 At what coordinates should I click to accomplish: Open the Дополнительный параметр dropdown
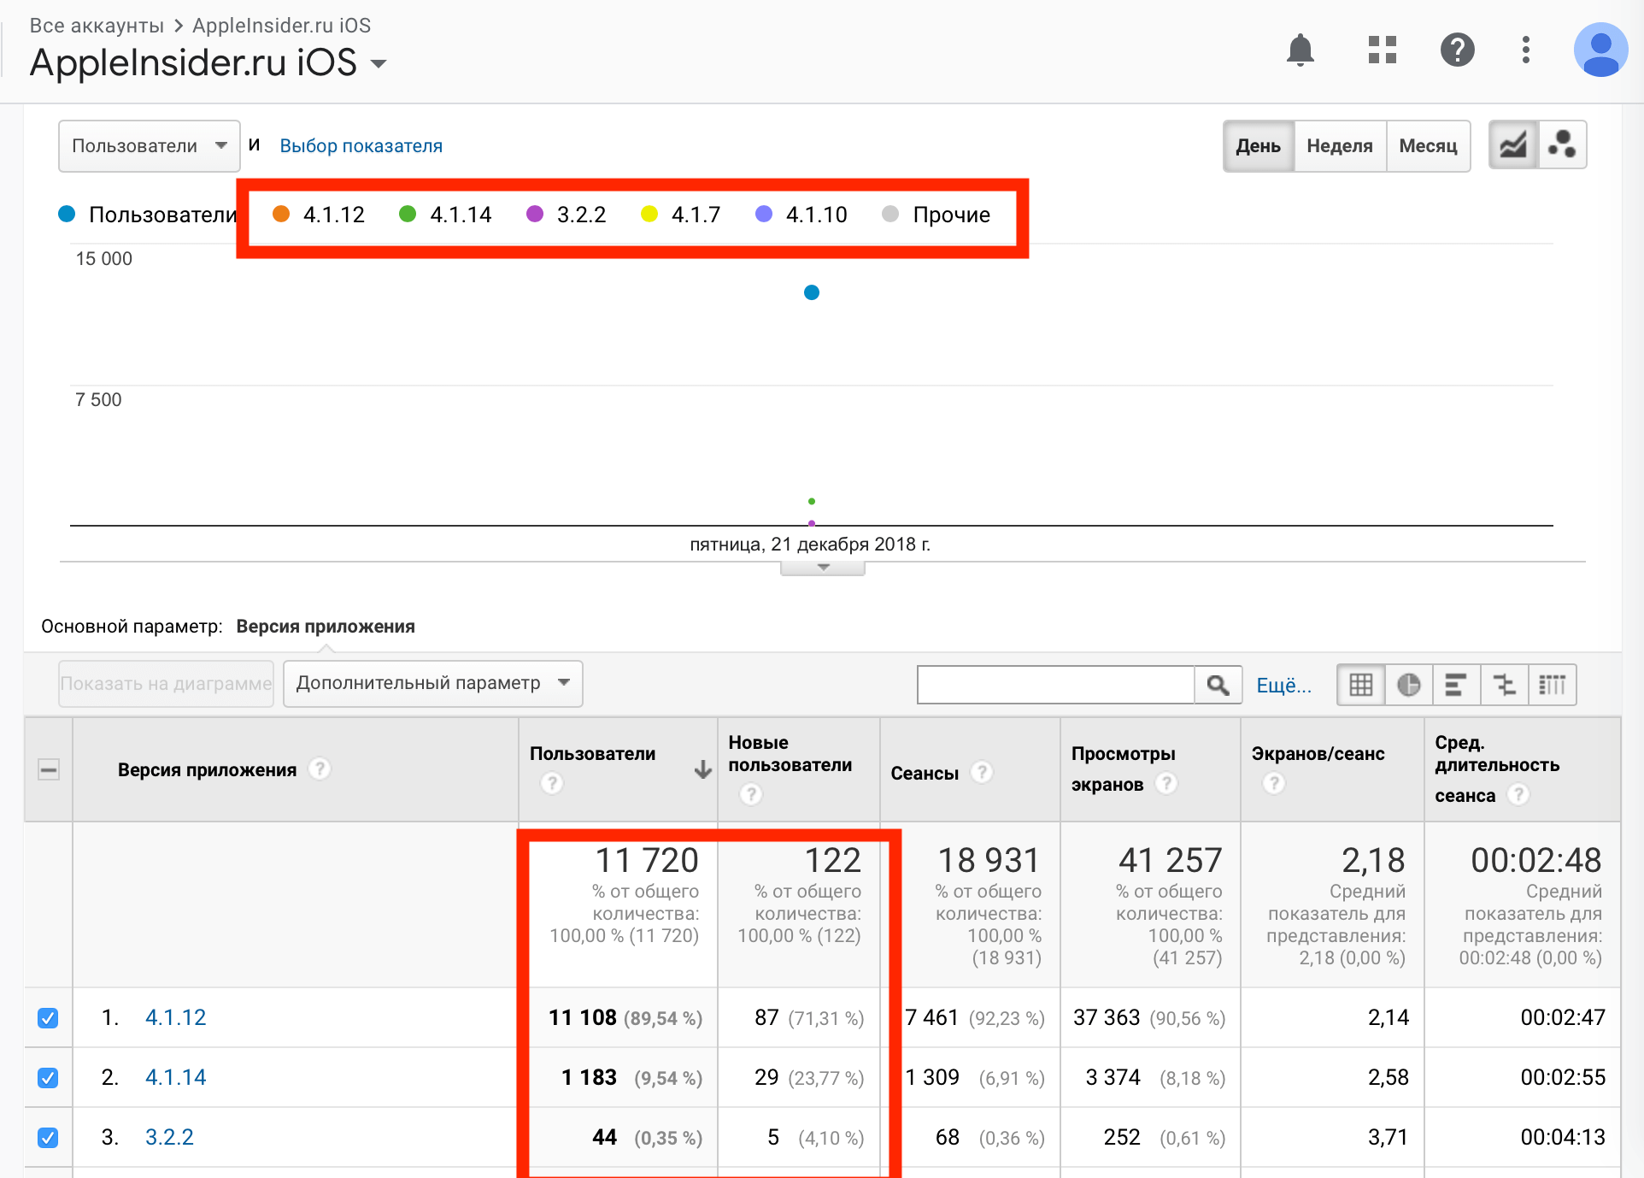[x=432, y=683]
